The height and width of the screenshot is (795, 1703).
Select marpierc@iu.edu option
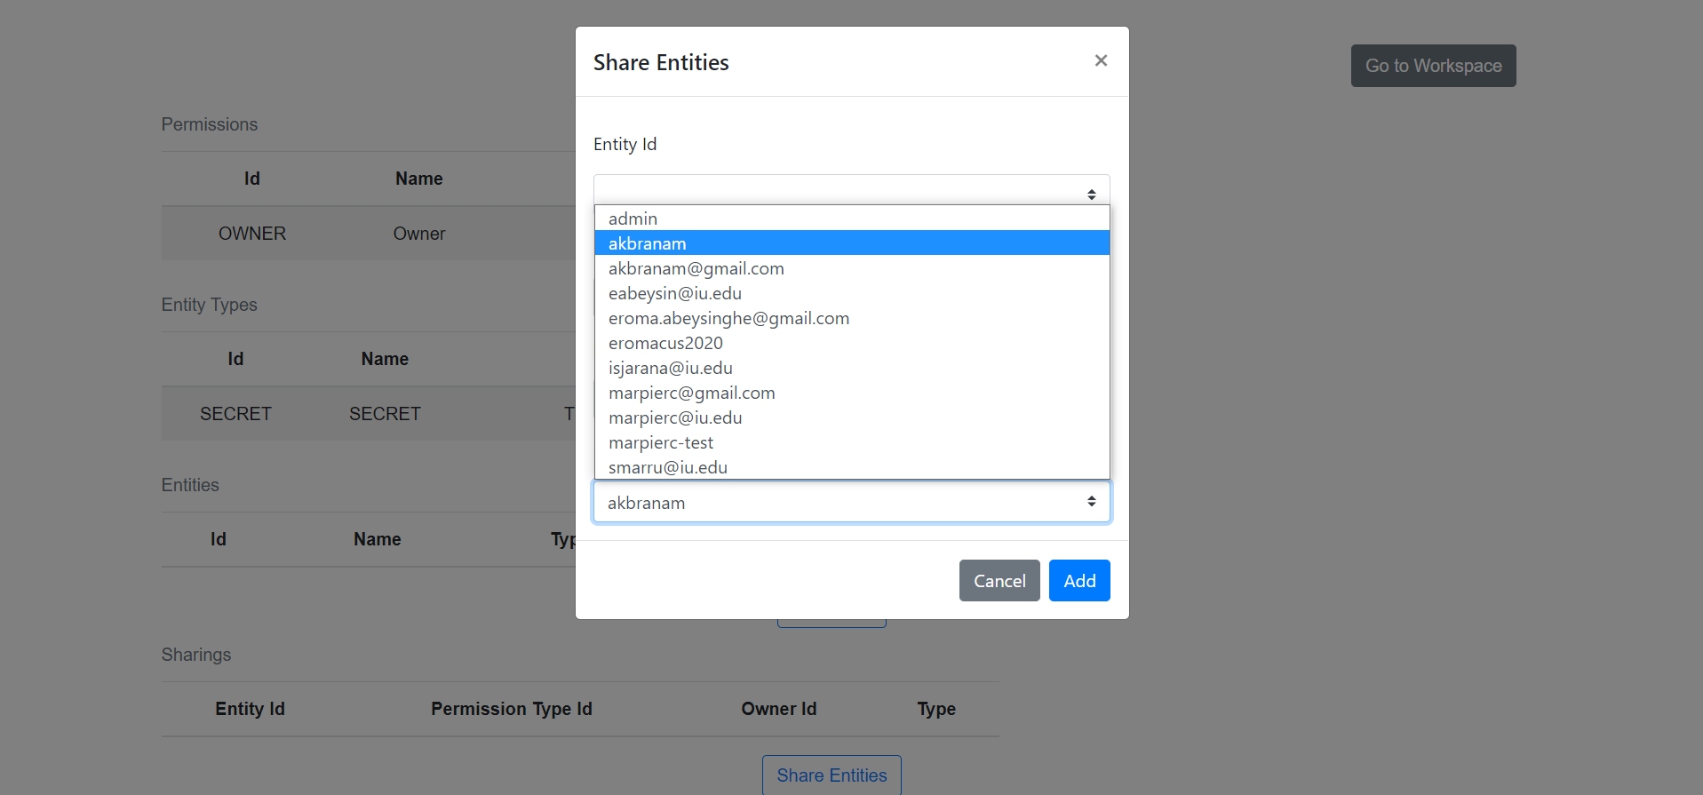click(x=851, y=417)
